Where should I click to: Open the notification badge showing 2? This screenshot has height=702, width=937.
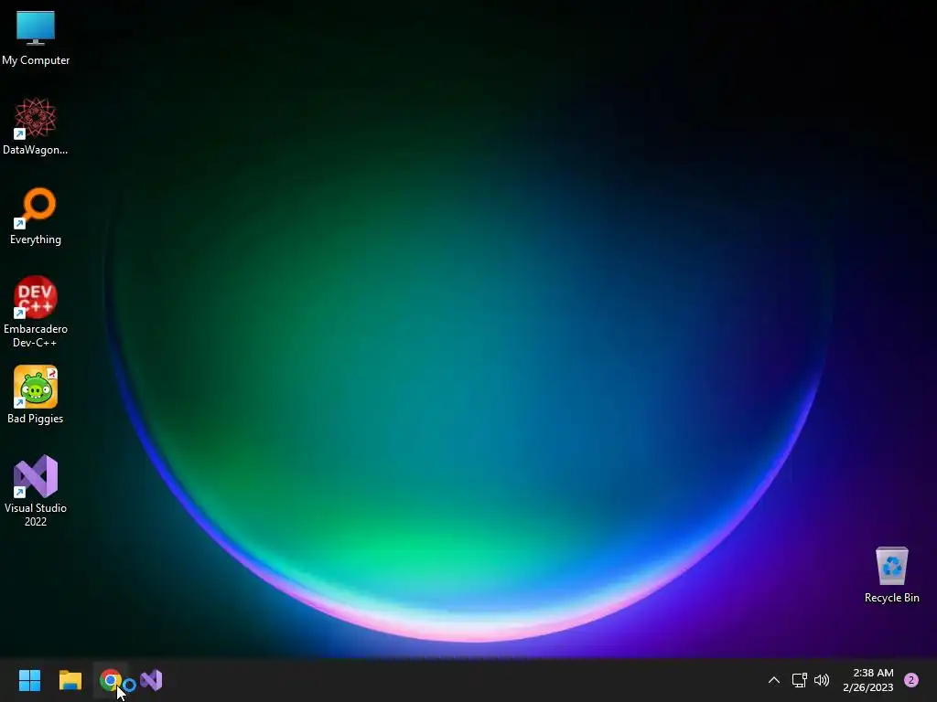[911, 680]
